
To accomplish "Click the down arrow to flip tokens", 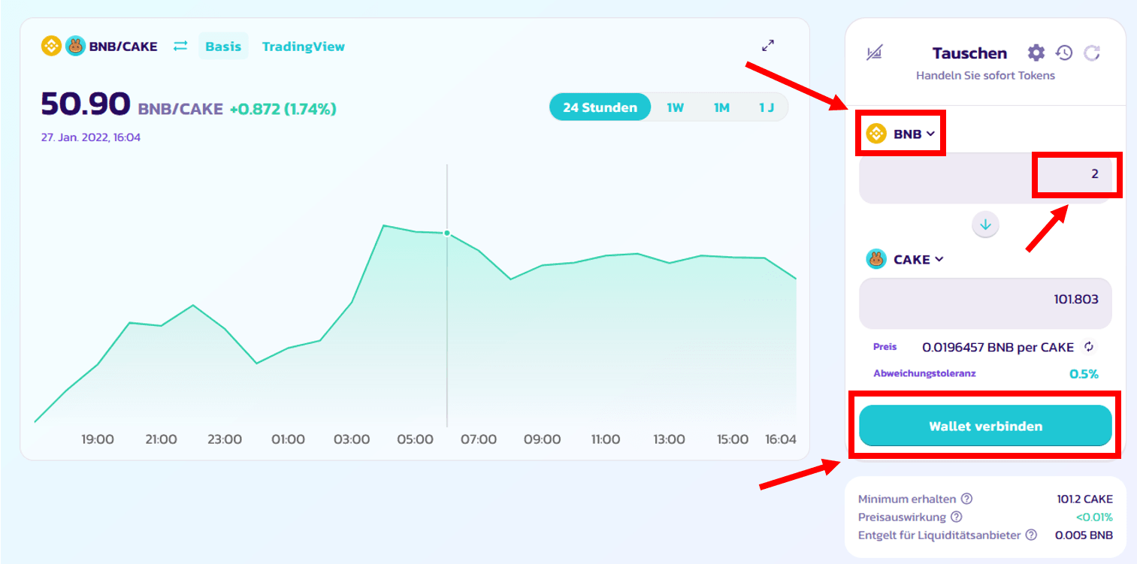I will click(985, 224).
